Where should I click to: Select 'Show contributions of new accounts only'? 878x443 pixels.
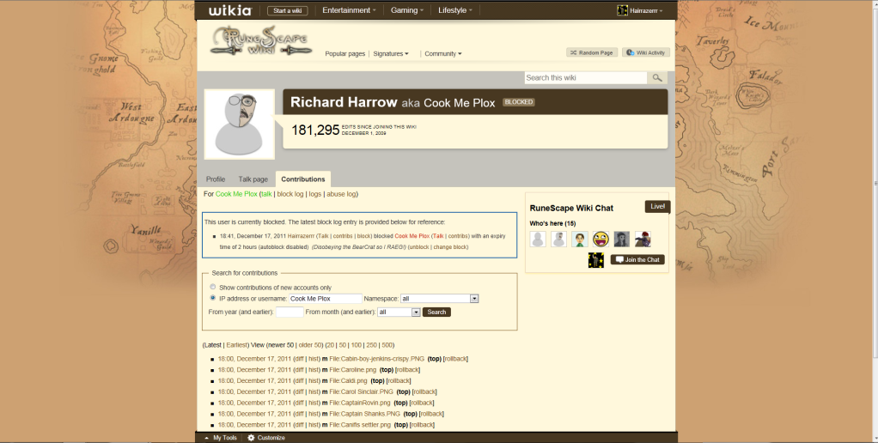pyautogui.click(x=213, y=287)
